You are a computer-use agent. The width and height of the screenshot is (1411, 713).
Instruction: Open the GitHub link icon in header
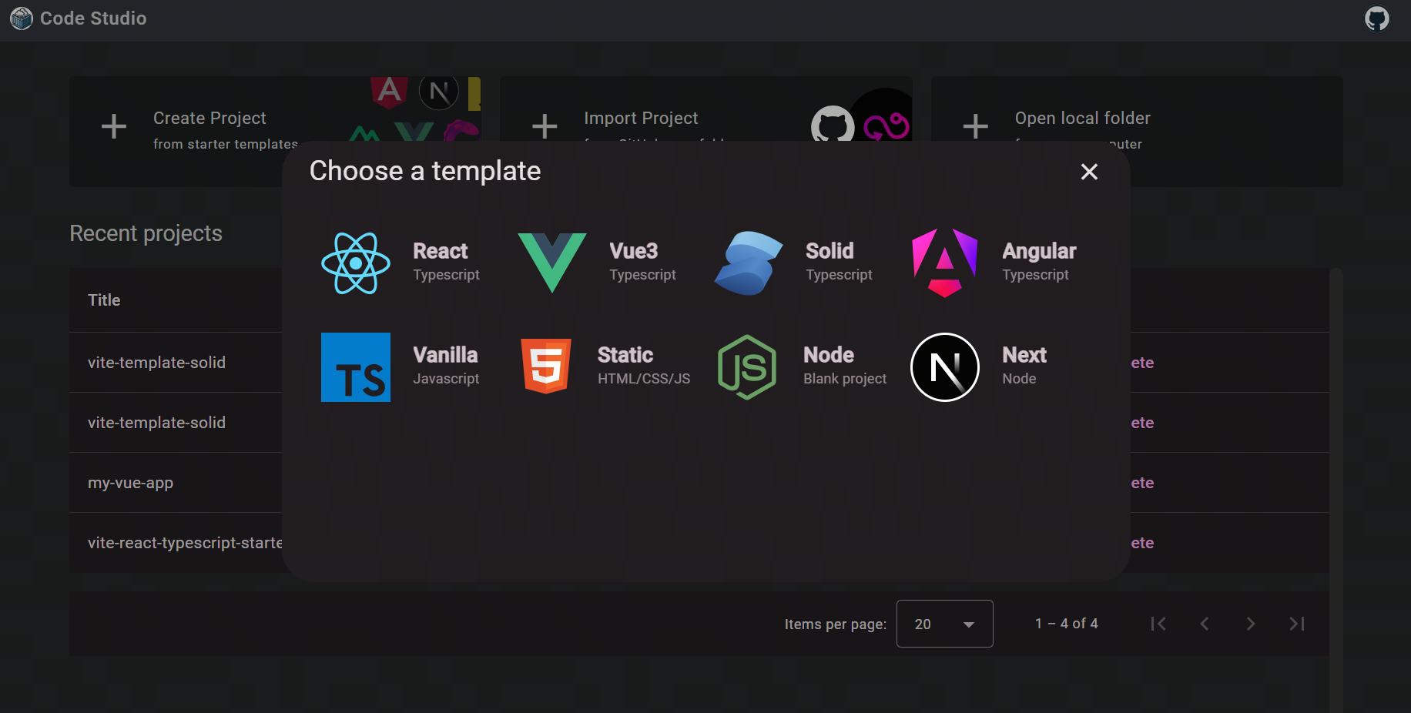(x=1377, y=18)
